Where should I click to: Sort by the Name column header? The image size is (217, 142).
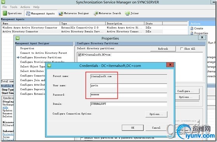(x=31, y=23)
